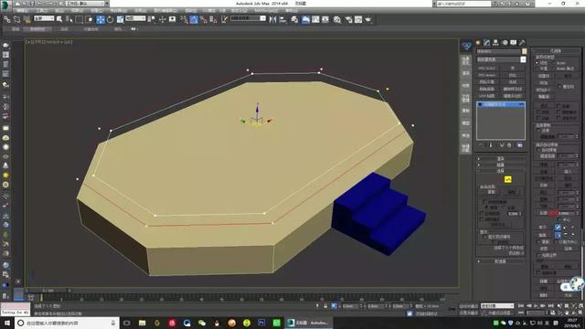This screenshot has width=585, height=329.
Task: Click the Render Production teapot icon
Action: [368, 19]
